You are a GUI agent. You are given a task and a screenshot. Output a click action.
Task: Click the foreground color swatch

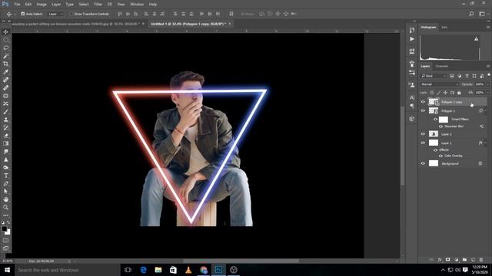4,228
